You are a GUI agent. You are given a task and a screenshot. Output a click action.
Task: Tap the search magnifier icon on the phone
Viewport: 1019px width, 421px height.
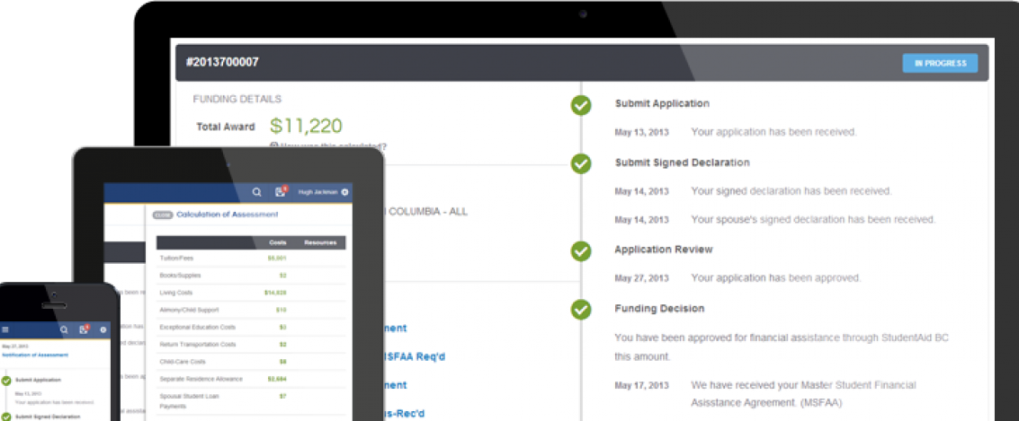point(64,329)
